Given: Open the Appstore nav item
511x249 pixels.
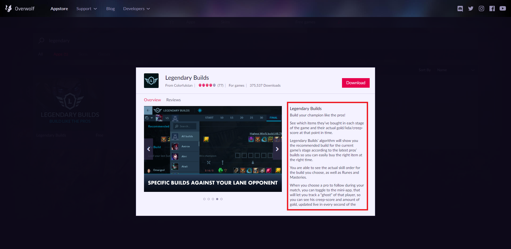Looking at the screenshot, I should click(x=59, y=9).
